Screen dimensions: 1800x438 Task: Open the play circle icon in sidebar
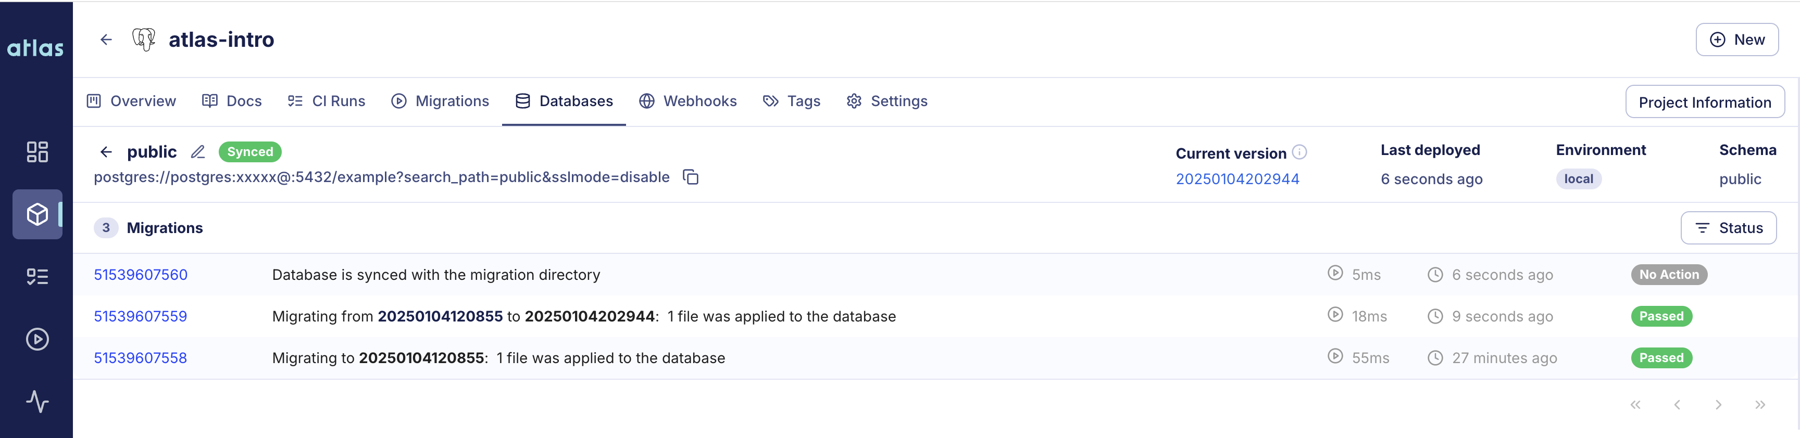click(x=37, y=339)
